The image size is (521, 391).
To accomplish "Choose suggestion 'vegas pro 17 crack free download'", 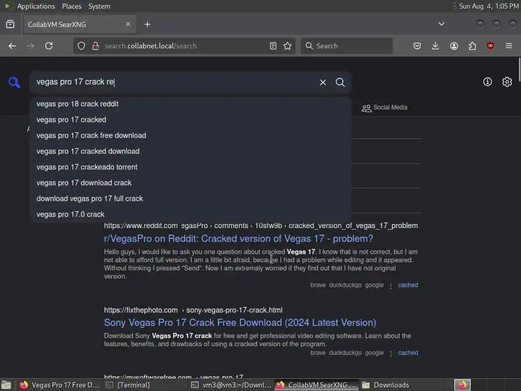I will pos(190,135).
